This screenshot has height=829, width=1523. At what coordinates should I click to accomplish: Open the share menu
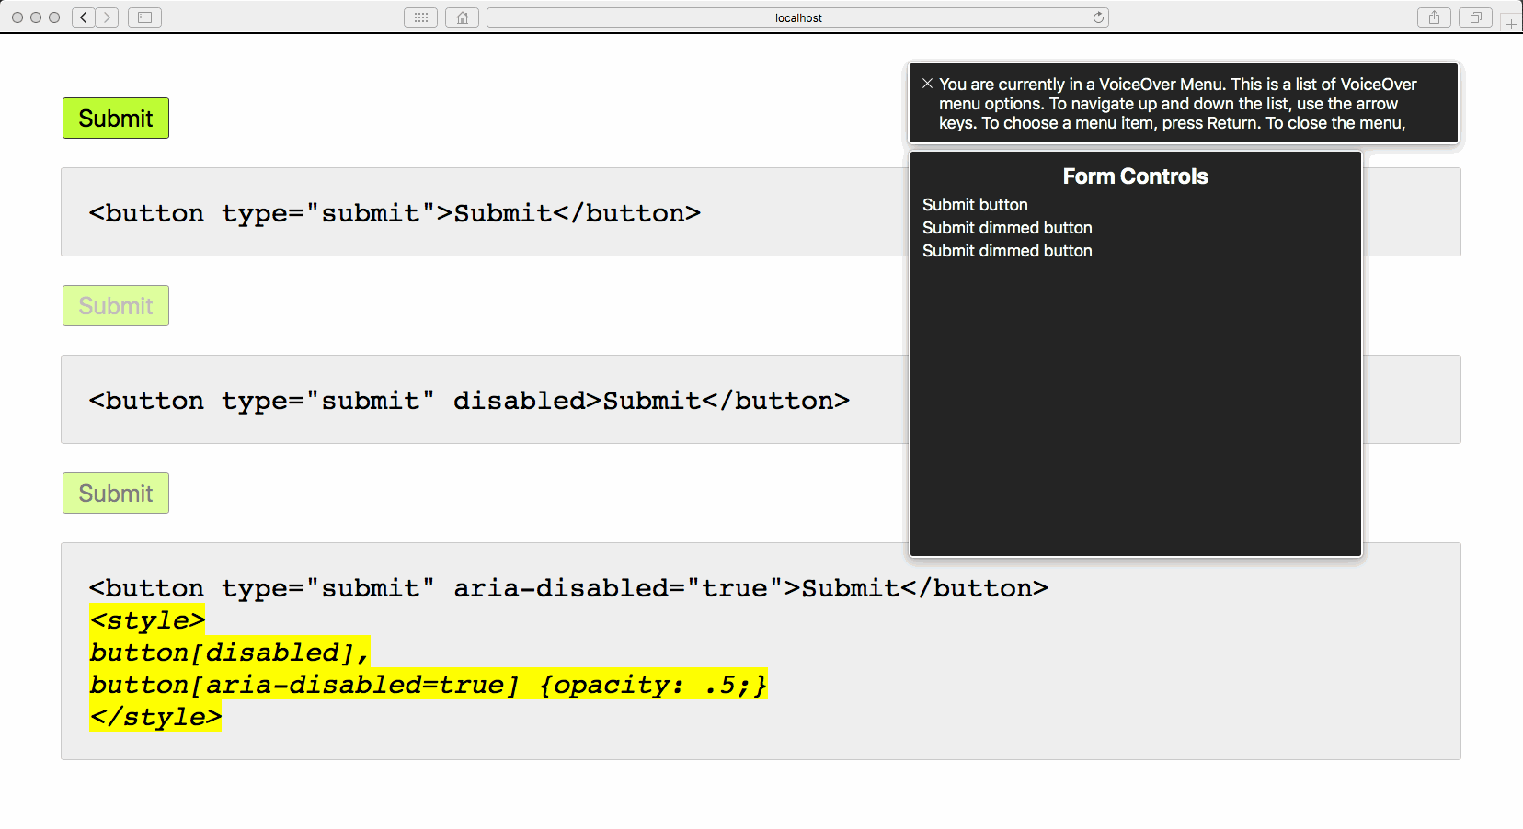pos(1433,17)
